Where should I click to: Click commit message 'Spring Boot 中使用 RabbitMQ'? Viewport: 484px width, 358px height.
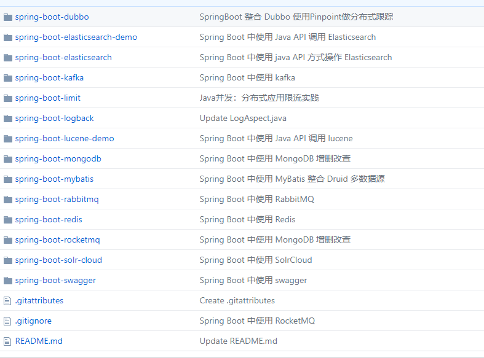[x=257, y=200]
